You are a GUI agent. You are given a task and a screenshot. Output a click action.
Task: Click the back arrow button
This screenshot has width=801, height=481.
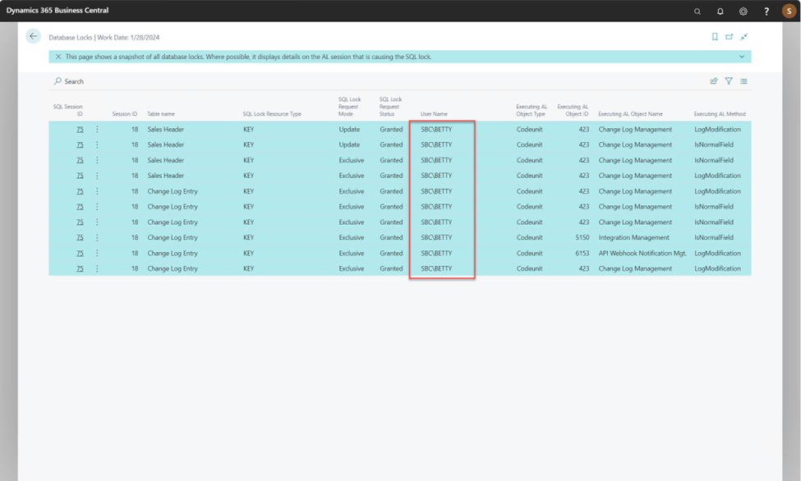[x=33, y=36]
